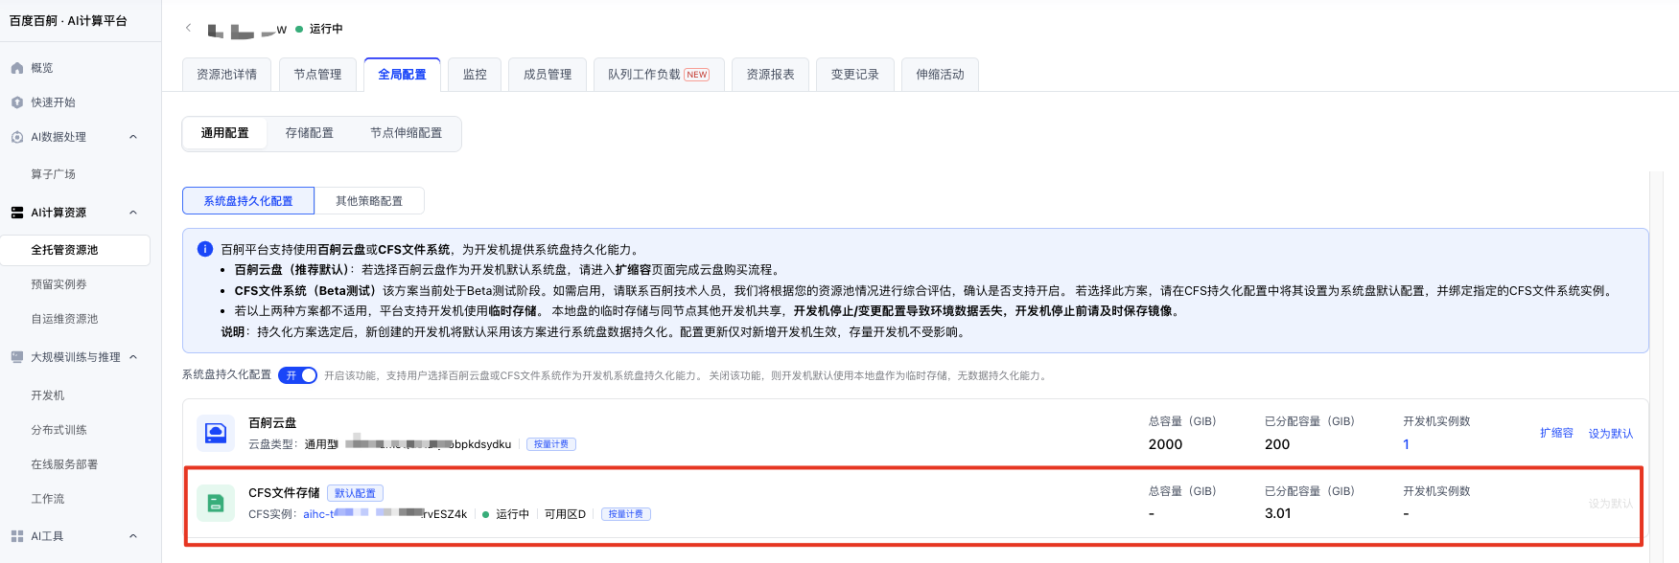Open the CFS实例 aihc link
The height and width of the screenshot is (563, 1679).
click(385, 514)
